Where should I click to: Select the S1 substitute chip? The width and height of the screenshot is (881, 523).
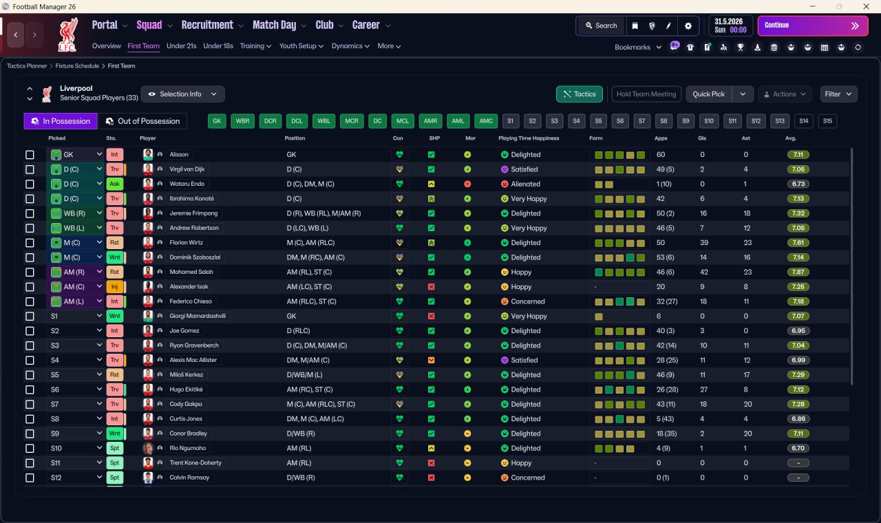510,121
